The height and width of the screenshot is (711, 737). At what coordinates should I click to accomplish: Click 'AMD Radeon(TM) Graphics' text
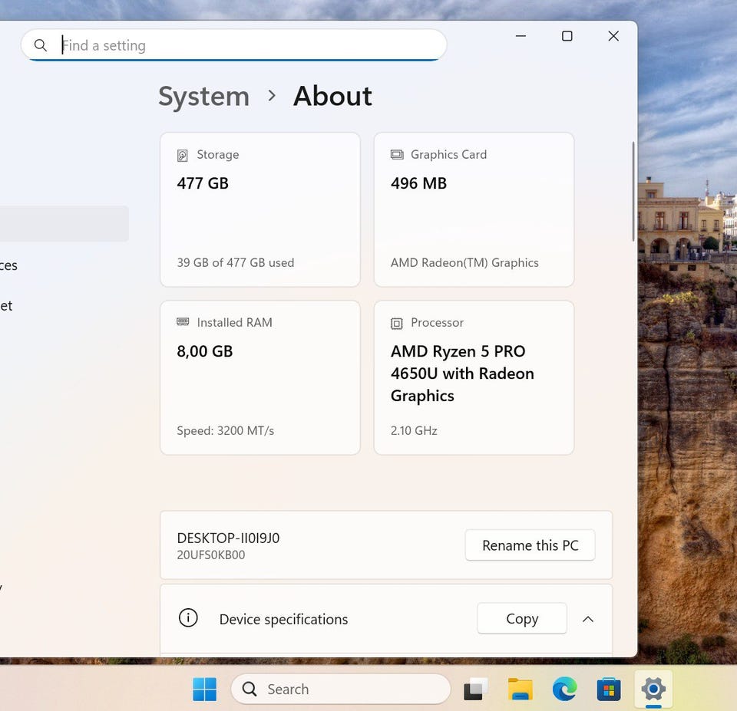[464, 262]
